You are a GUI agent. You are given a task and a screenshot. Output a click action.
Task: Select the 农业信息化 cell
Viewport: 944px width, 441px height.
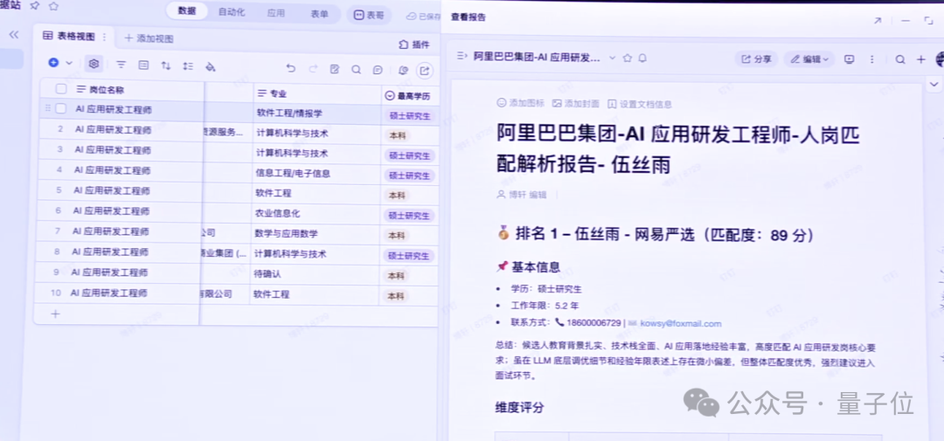point(316,214)
